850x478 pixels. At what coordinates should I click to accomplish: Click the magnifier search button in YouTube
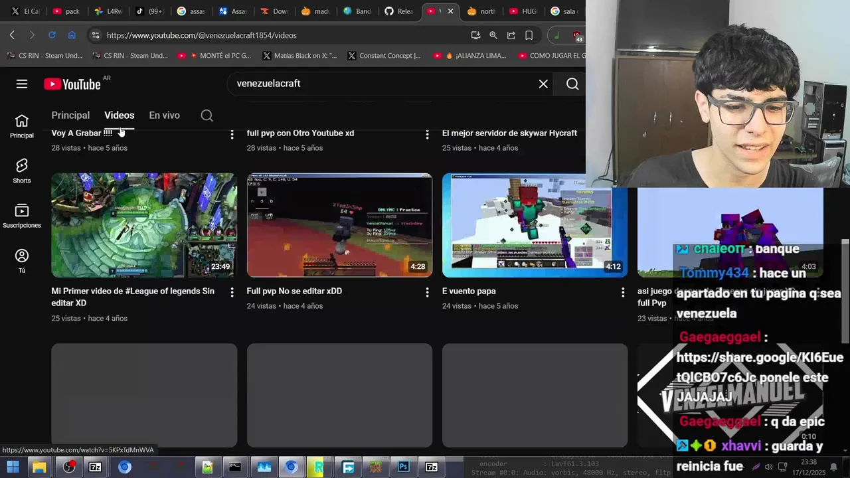tap(572, 84)
